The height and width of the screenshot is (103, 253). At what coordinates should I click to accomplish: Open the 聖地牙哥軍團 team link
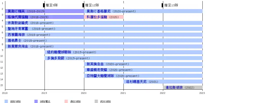[x=18, y=29]
